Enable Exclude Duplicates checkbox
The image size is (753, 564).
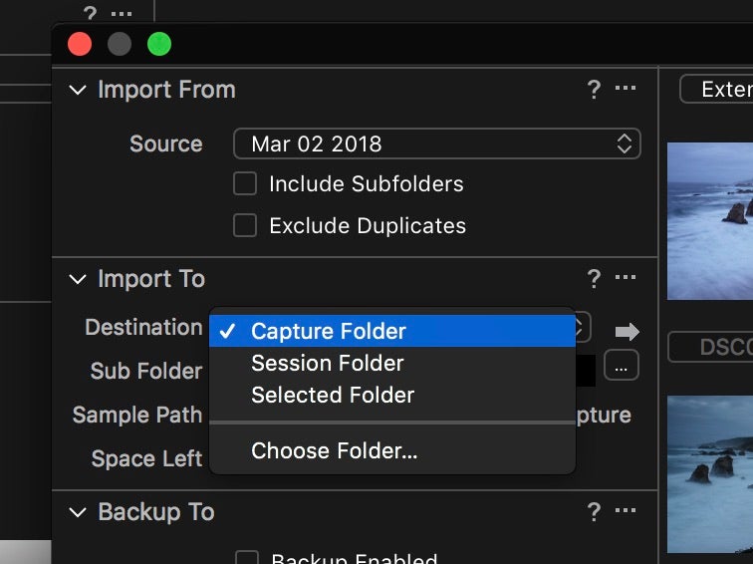(x=245, y=225)
